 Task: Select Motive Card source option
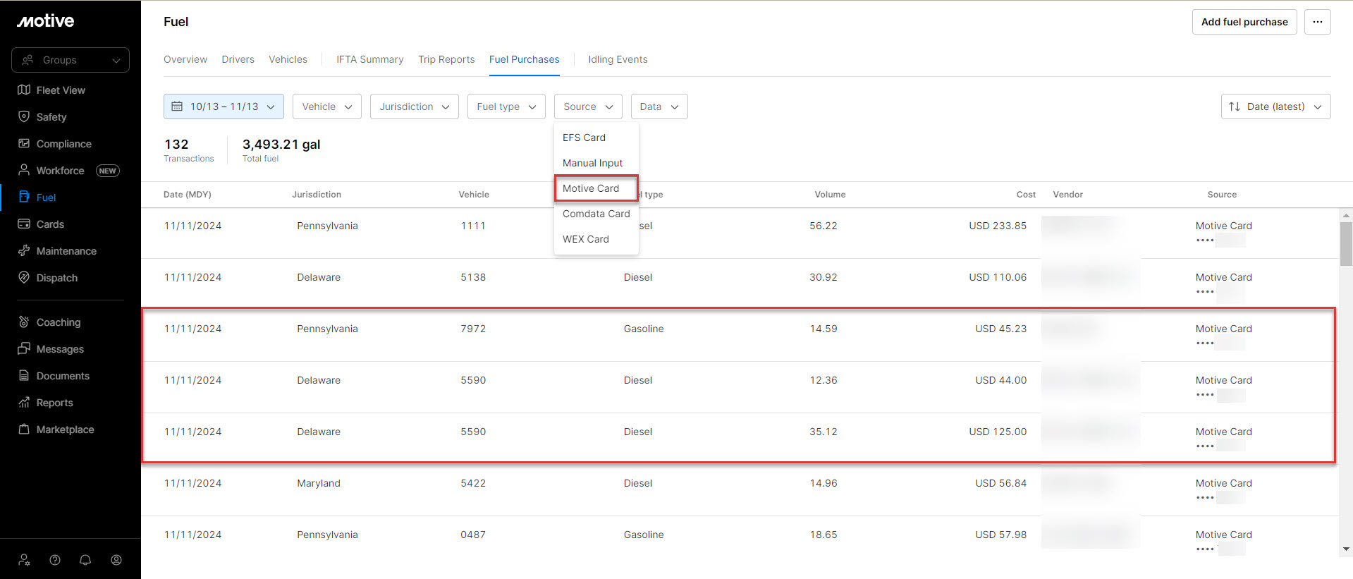pyautogui.click(x=596, y=188)
